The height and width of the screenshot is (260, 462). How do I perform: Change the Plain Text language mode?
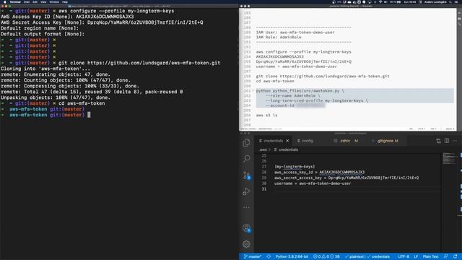tap(430, 256)
